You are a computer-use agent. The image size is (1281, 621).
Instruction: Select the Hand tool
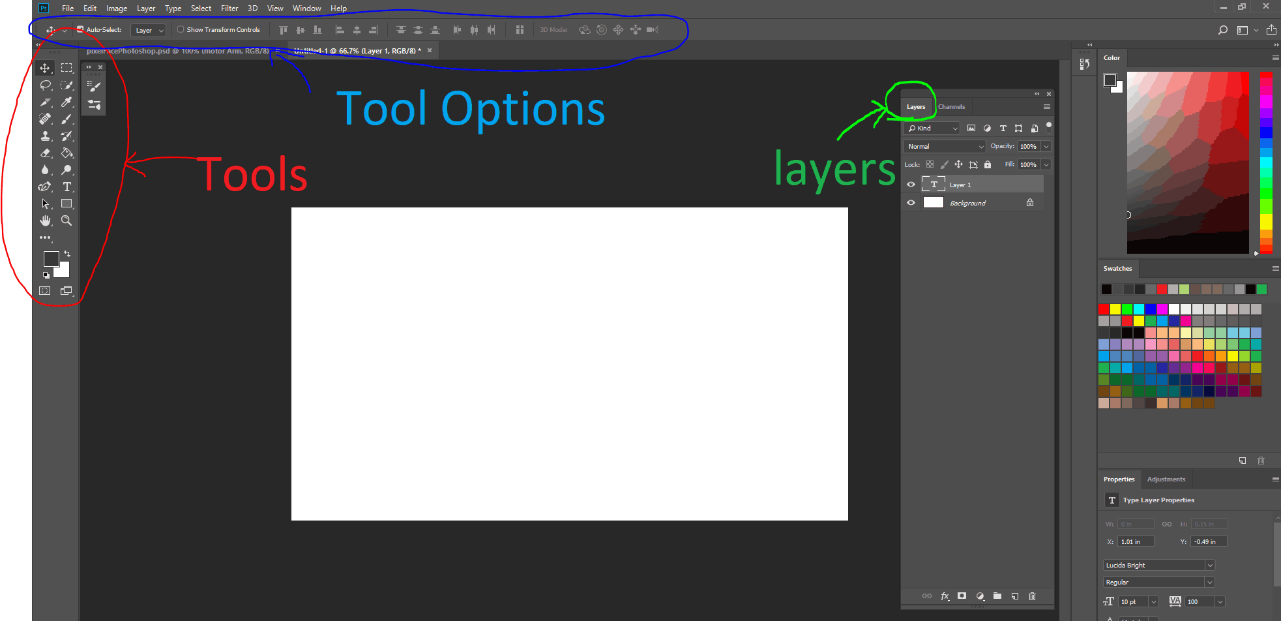tap(45, 220)
